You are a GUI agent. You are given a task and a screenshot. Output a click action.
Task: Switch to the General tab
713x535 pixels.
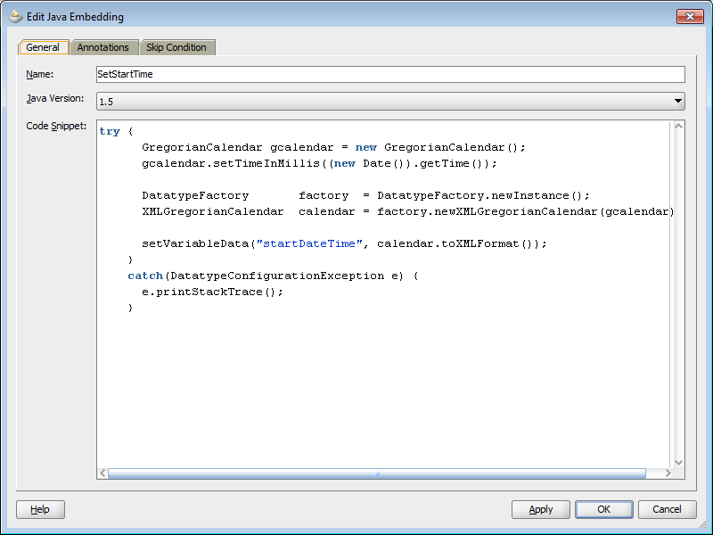pos(43,47)
